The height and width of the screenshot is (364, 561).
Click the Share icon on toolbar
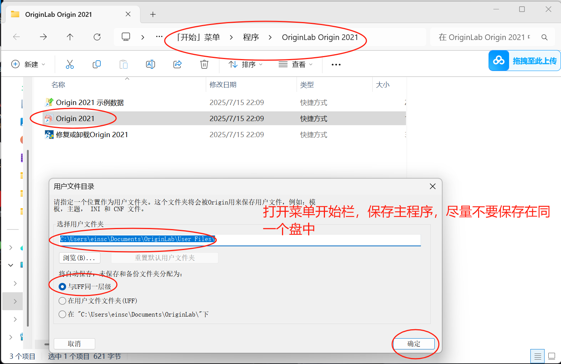(x=177, y=64)
